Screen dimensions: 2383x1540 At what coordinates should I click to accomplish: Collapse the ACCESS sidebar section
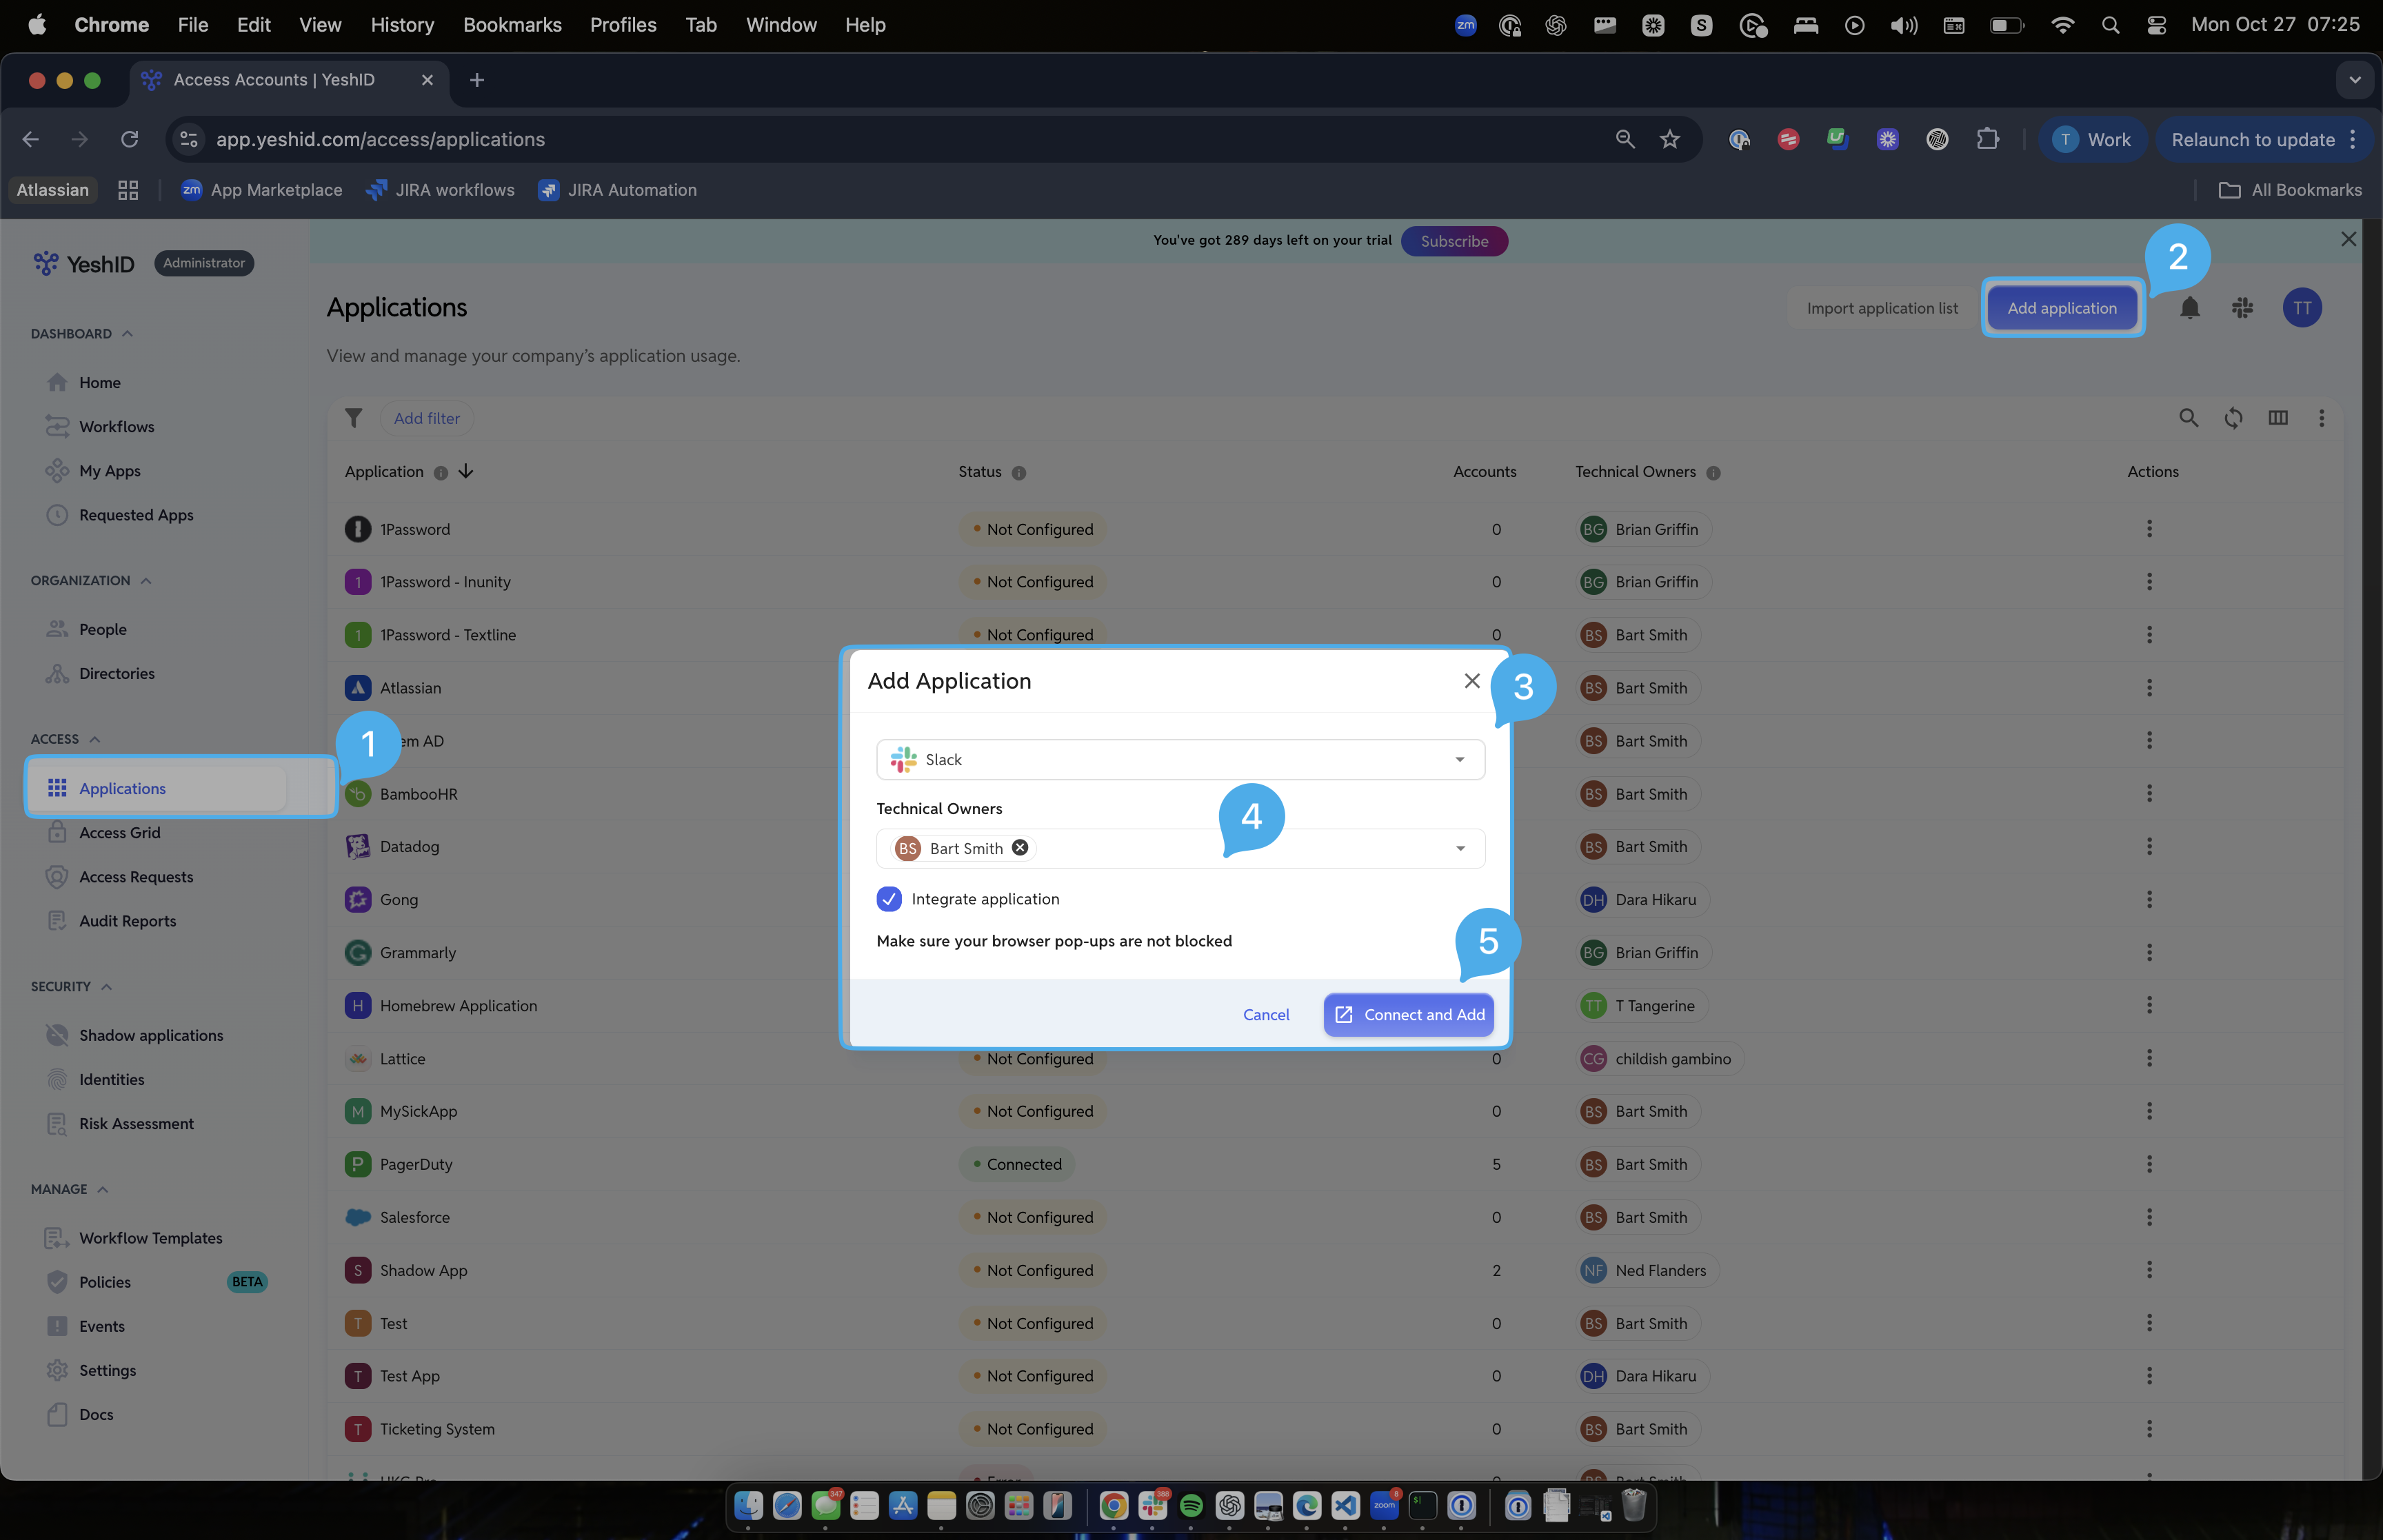click(x=95, y=739)
